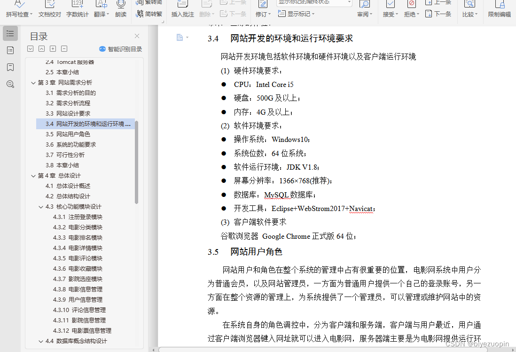Jump to 4.3.9 用户信息管理

coord(78,300)
